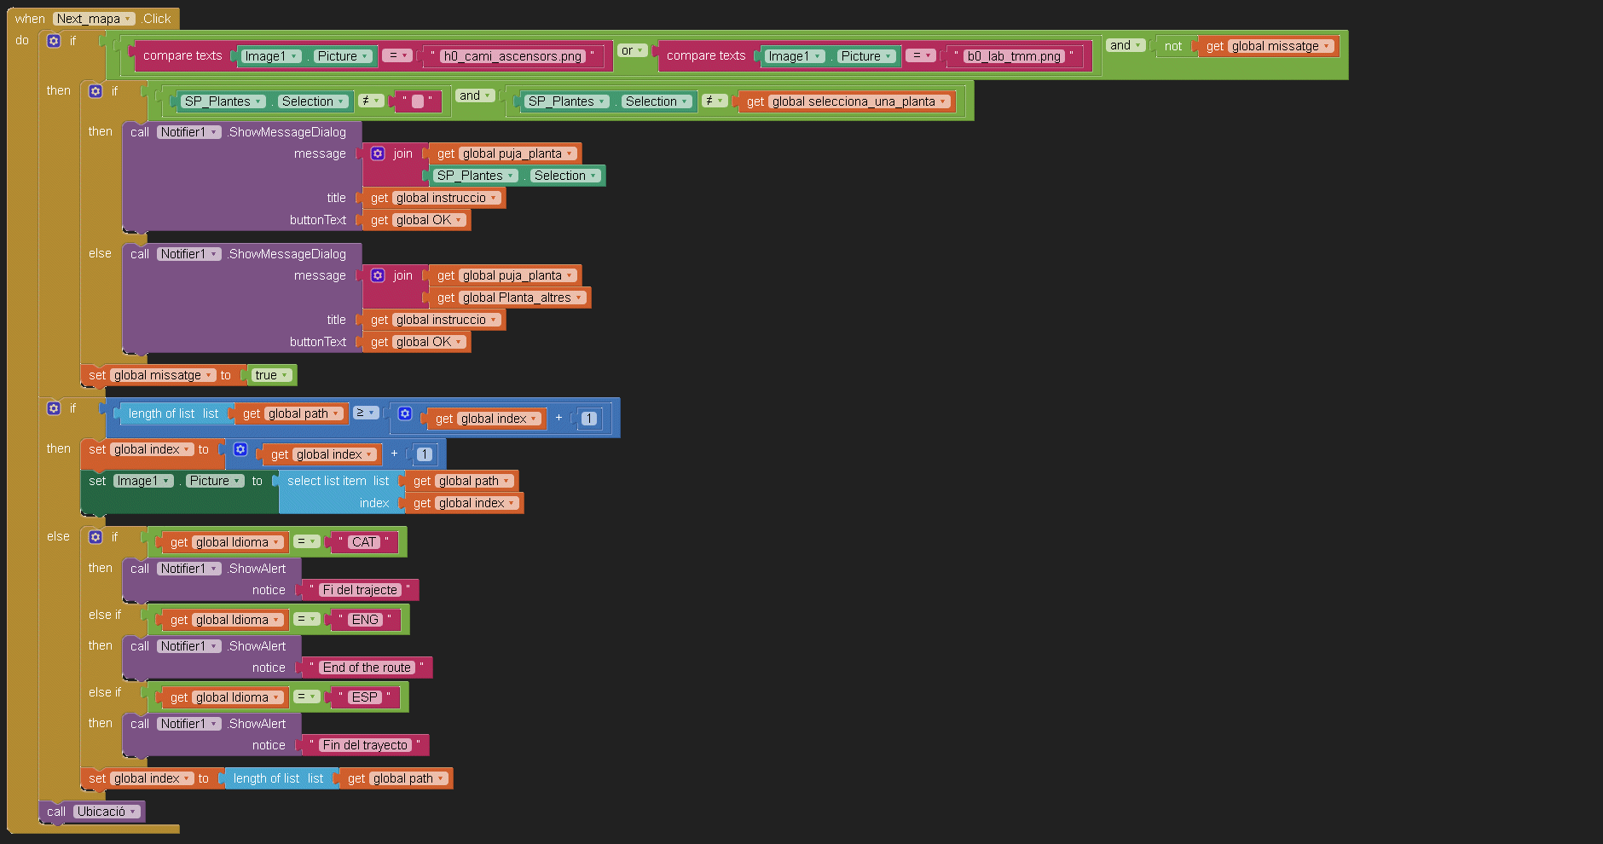Image resolution: width=1603 pixels, height=844 pixels.
Task: Open gear on join block above SP_Plantes Selection
Action: [x=378, y=153]
